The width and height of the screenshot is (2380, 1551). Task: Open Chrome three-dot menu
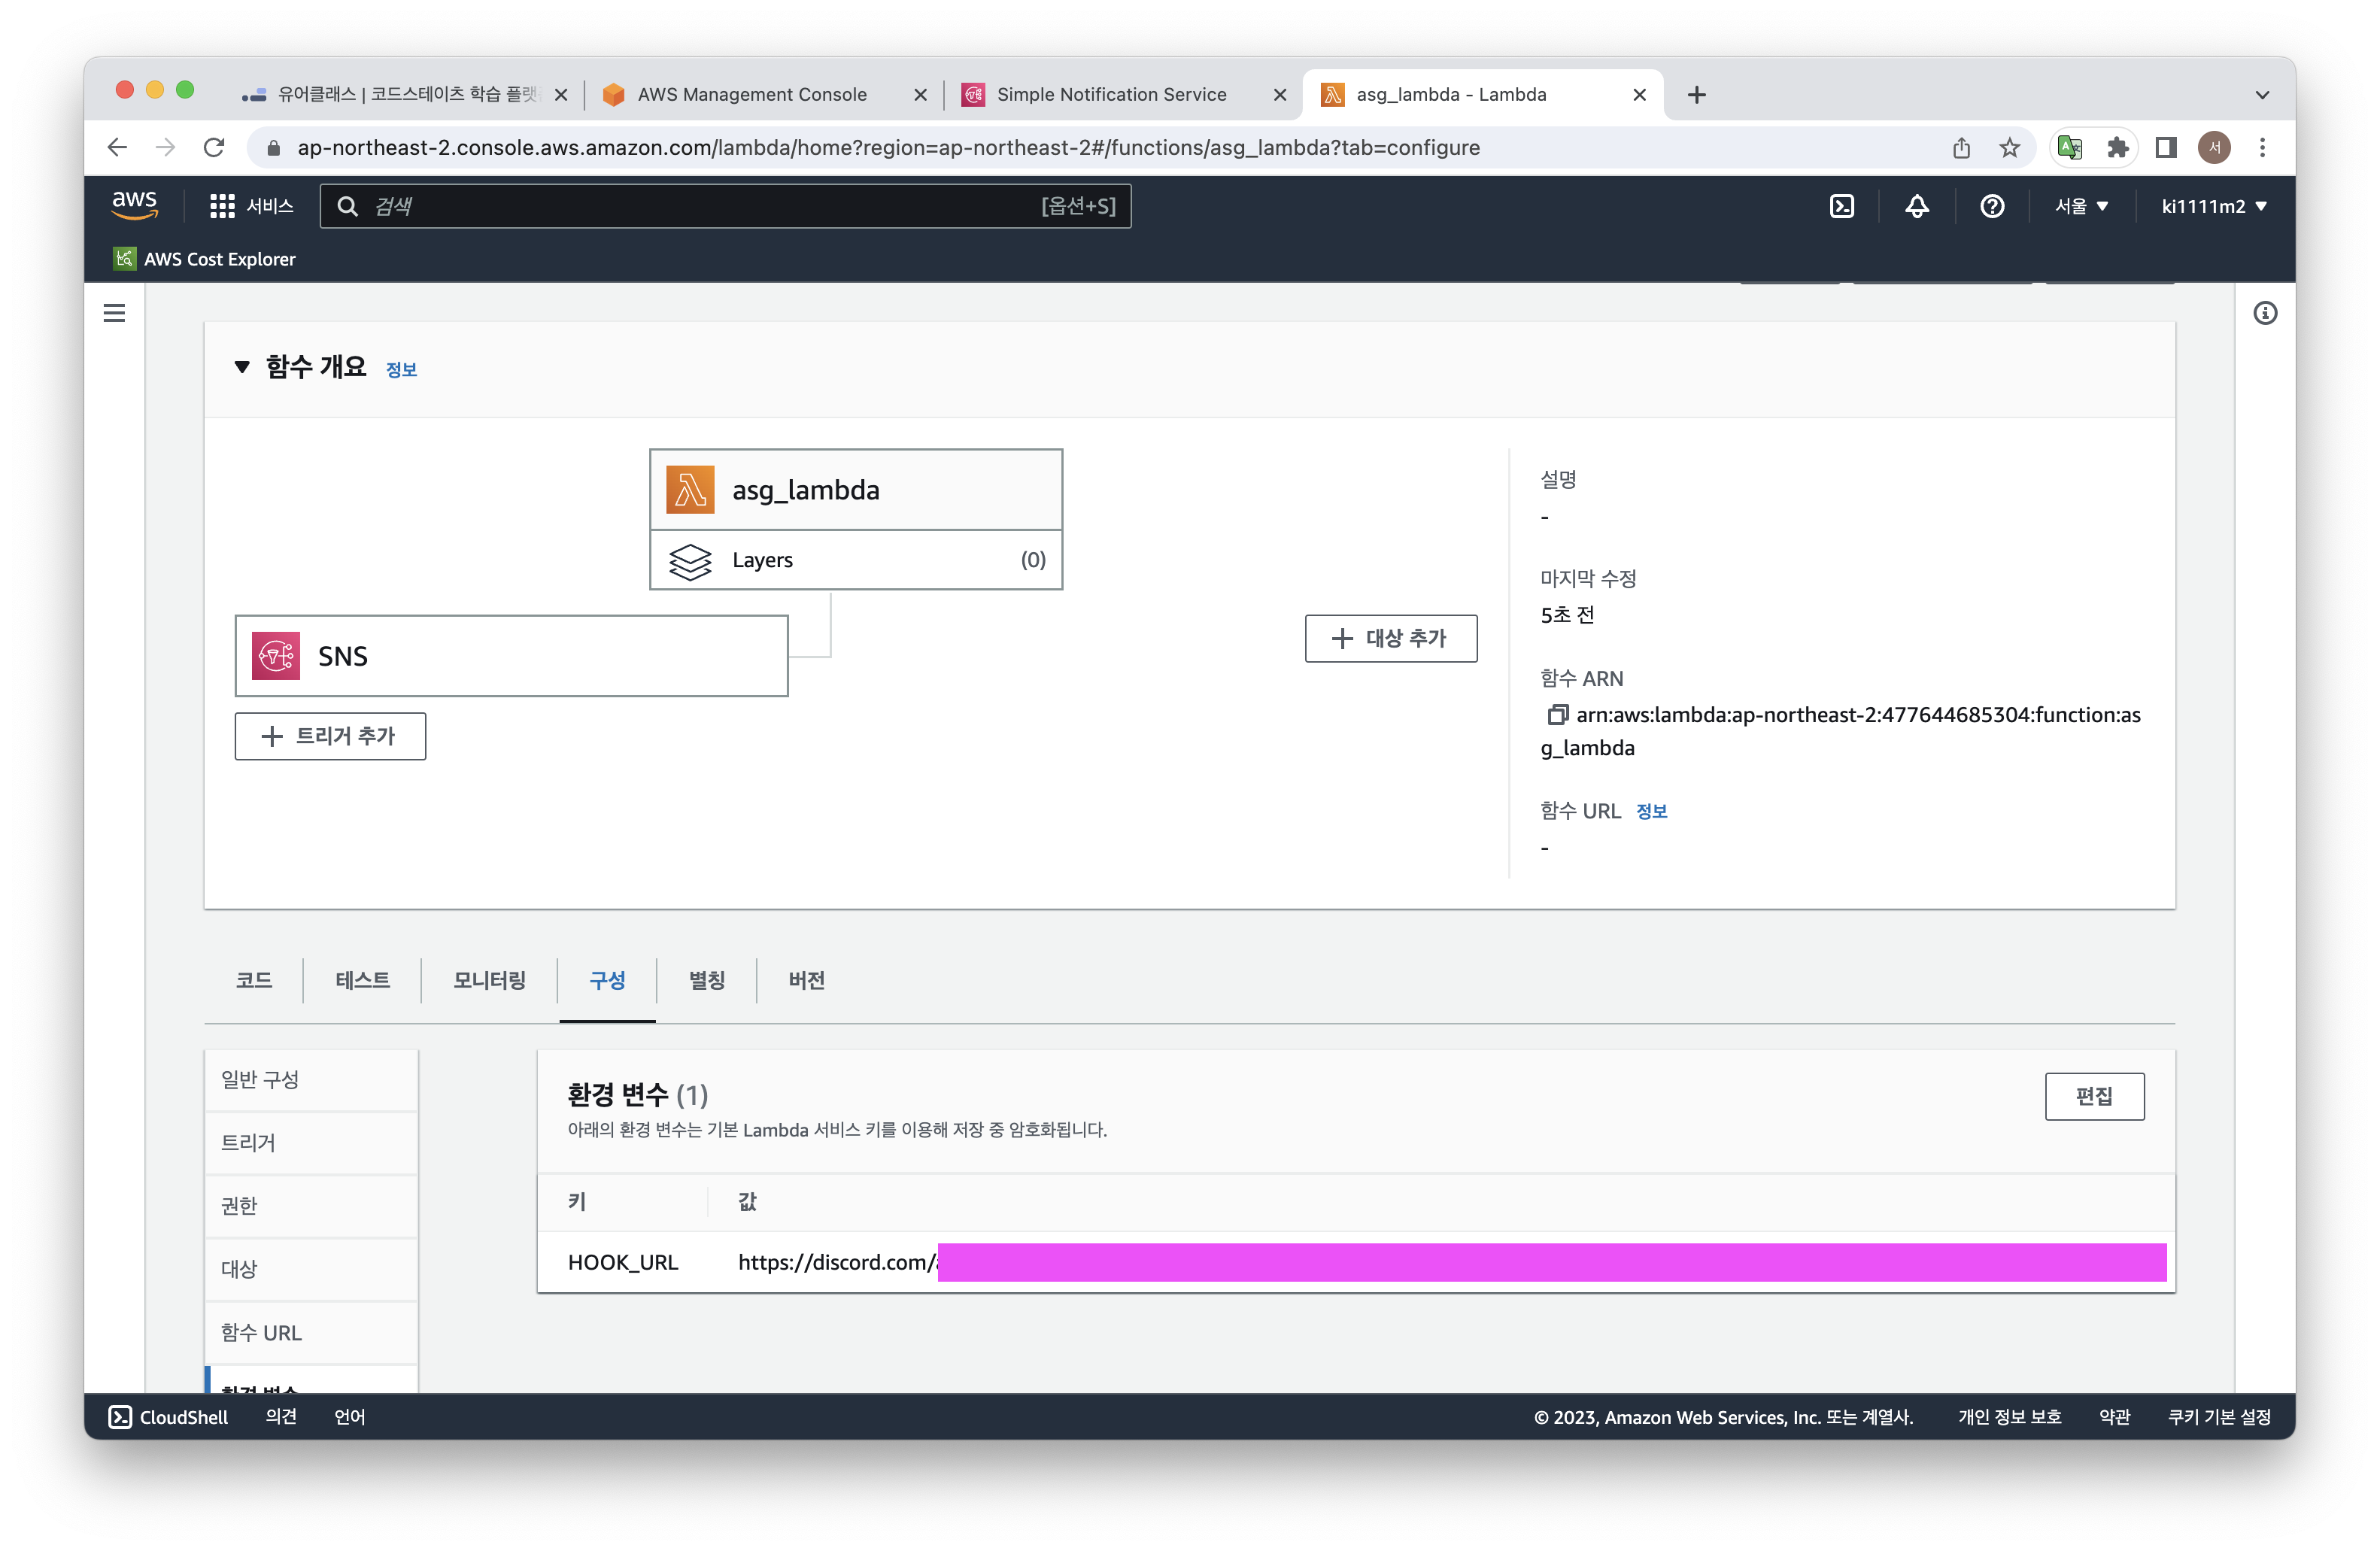[2262, 148]
